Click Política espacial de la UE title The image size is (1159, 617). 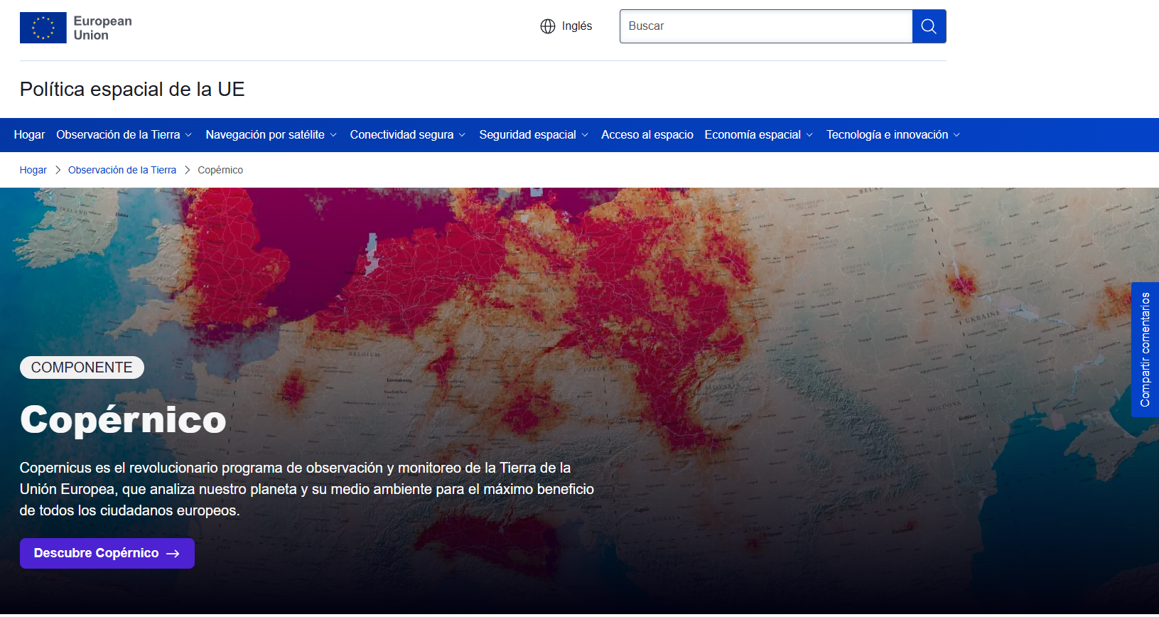click(132, 90)
